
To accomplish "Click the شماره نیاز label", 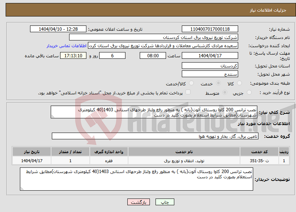I will tap(279, 29).
